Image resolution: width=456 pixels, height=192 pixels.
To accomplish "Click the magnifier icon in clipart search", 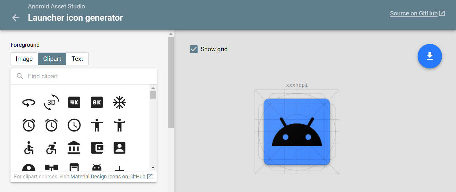I will (x=20, y=76).
